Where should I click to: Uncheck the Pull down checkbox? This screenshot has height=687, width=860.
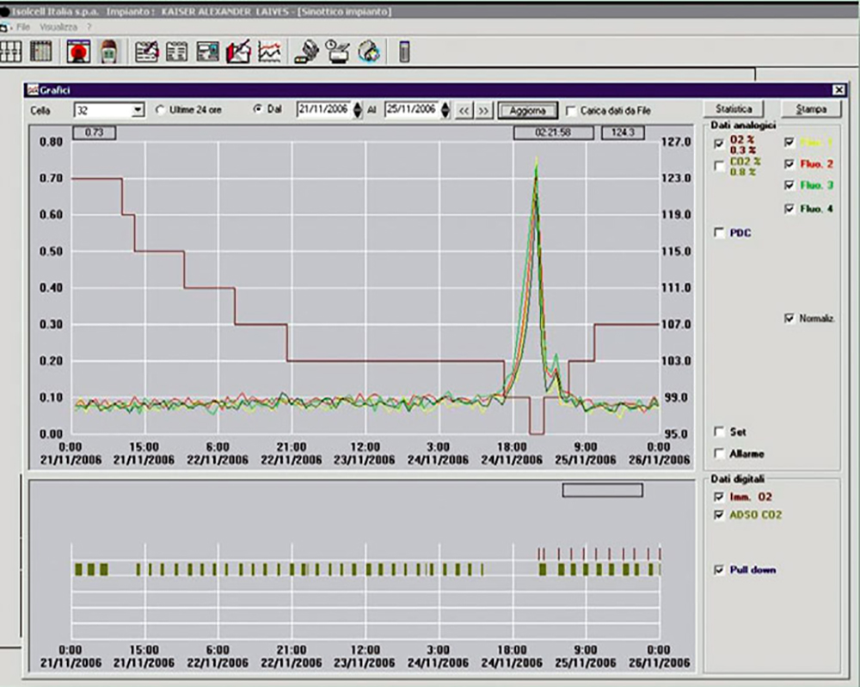click(x=719, y=570)
